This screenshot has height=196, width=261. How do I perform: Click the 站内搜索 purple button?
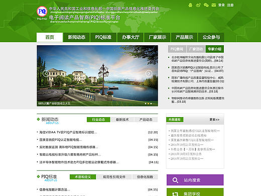point(195,180)
